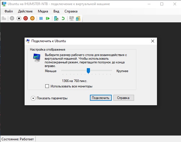Enable the use all monitors checkbox

click(47, 86)
